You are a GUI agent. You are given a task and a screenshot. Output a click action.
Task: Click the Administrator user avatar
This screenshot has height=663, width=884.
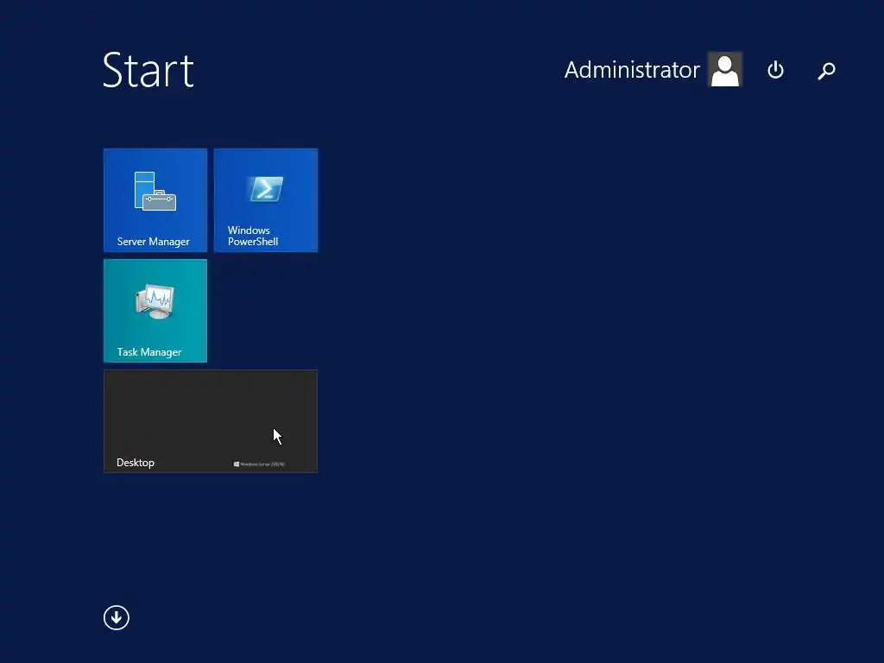coord(725,69)
